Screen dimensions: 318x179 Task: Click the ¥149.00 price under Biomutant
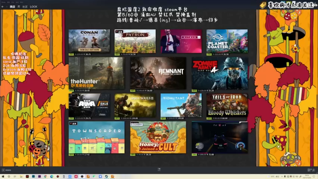tap(179, 118)
